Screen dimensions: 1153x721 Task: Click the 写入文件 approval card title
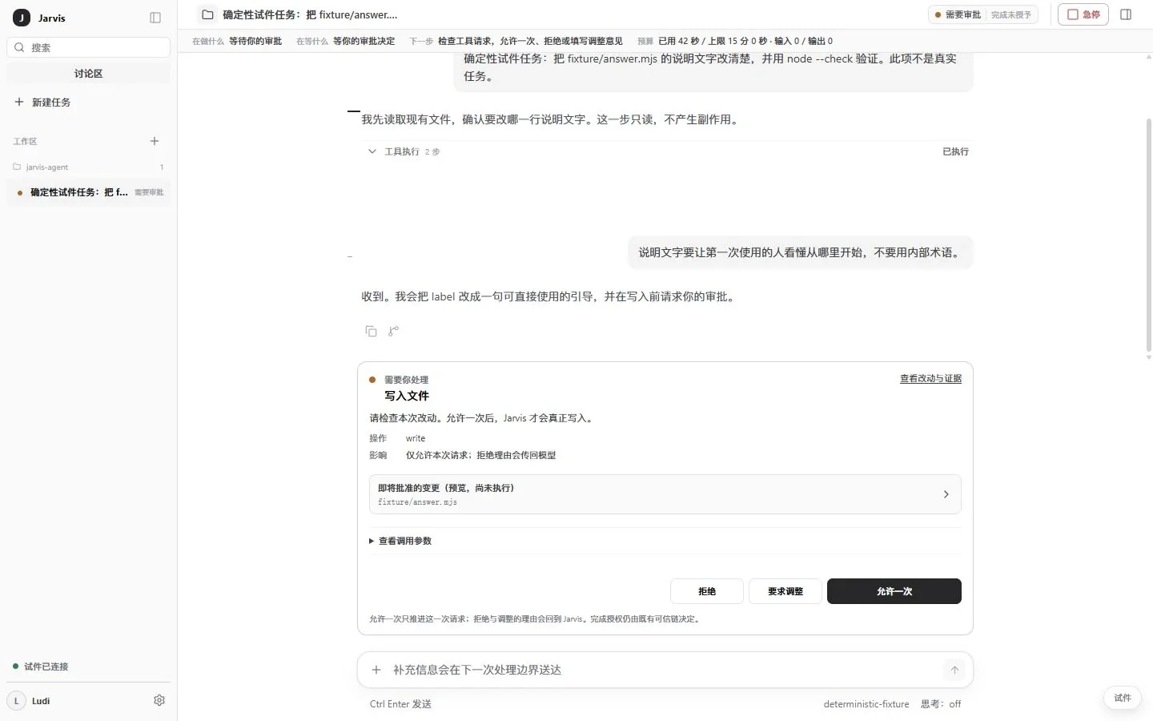(x=407, y=396)
